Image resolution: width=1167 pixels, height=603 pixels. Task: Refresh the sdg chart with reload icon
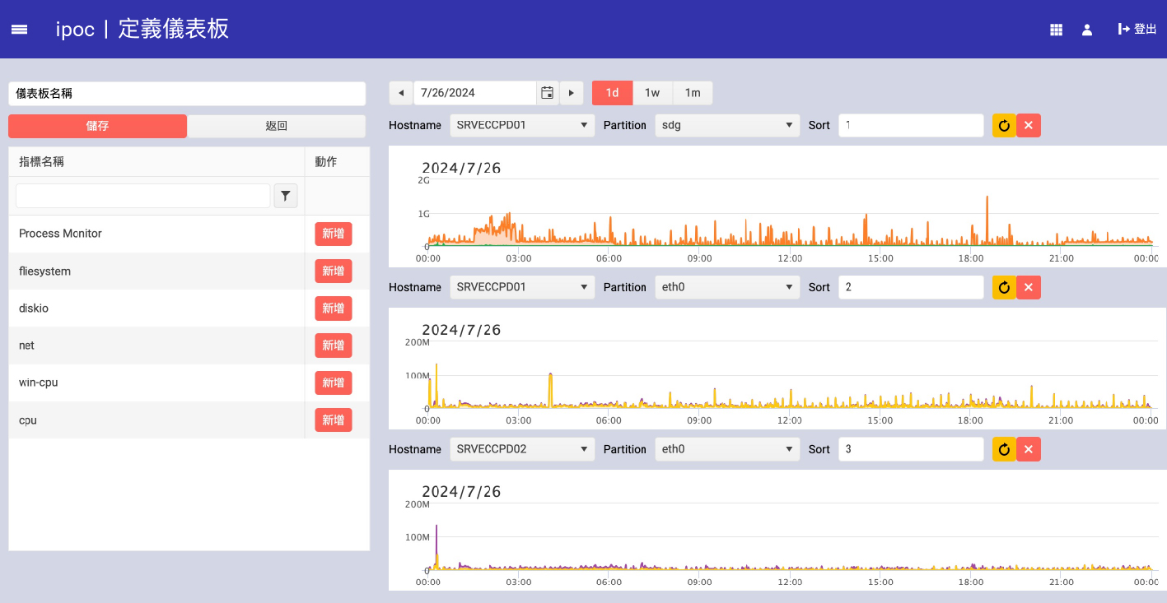tap(1004, 126)
